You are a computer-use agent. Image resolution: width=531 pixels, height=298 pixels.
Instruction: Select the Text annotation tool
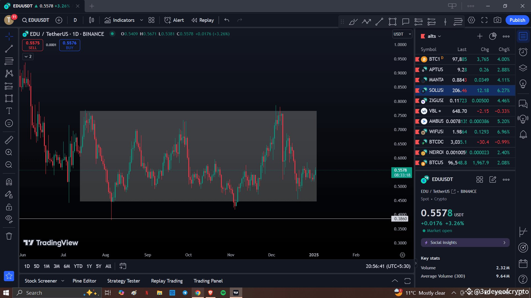9,111
